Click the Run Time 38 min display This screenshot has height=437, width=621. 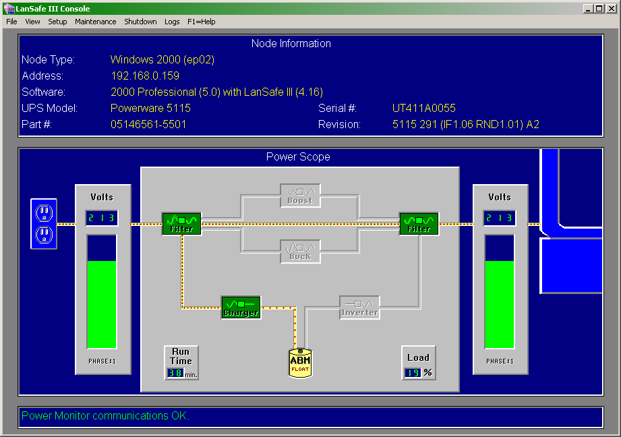coord(181,363)
